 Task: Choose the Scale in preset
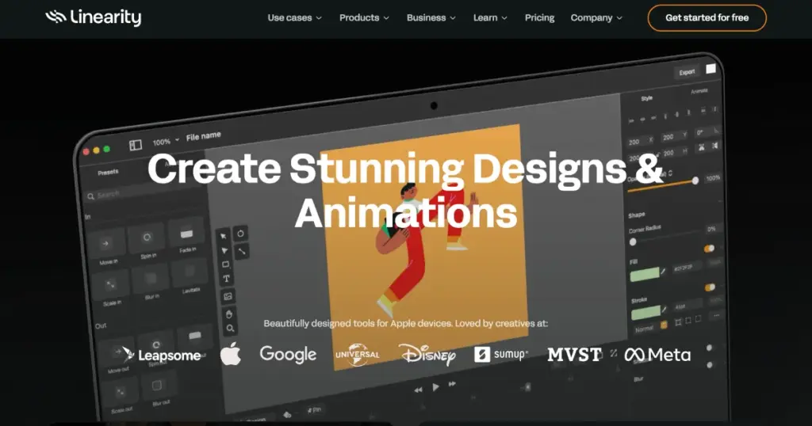coord(111,288)
